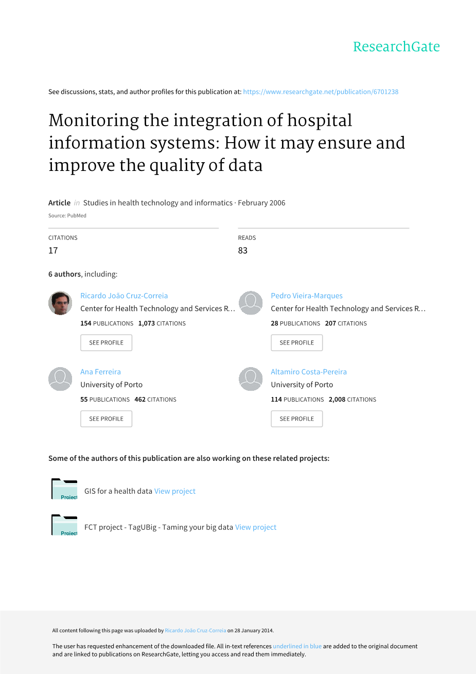Open Ricardo João Cruz-Correia author name link
The width and height of the screenshot is (476, 674).
[x=124, y=296]
